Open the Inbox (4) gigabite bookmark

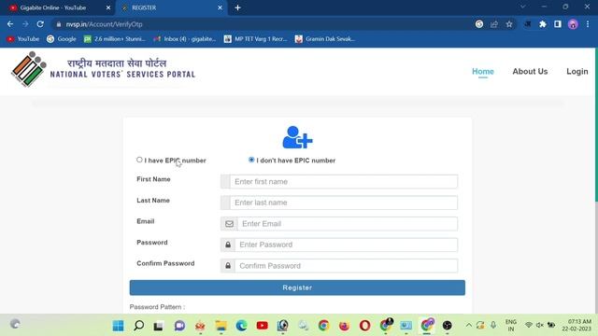point(185,39)
